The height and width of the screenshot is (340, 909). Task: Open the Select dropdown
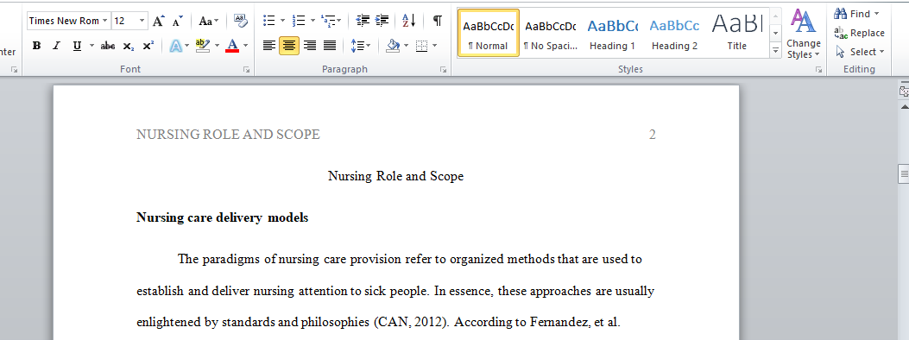coord(860,52)
